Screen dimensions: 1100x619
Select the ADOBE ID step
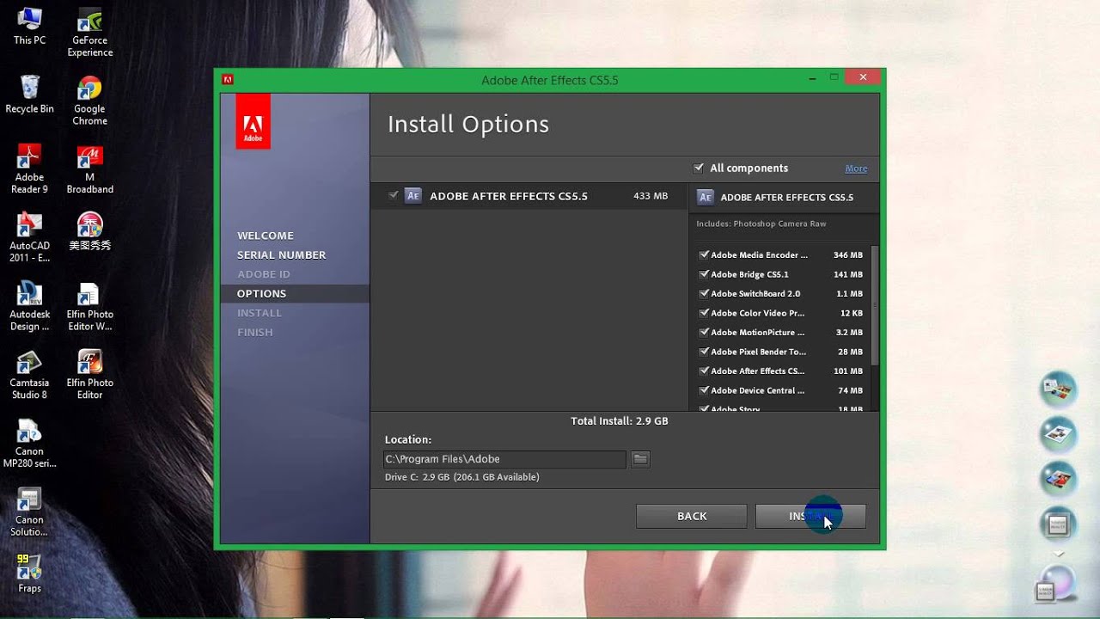(x=264, y=274)
